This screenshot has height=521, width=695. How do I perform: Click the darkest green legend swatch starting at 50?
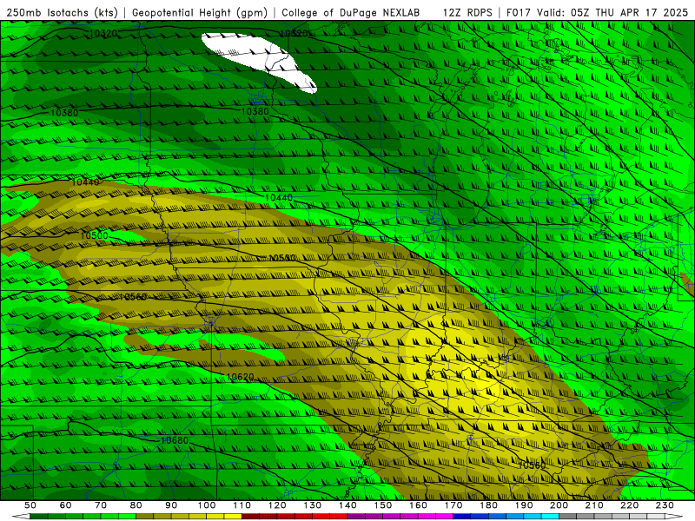[x=39, y=516]
